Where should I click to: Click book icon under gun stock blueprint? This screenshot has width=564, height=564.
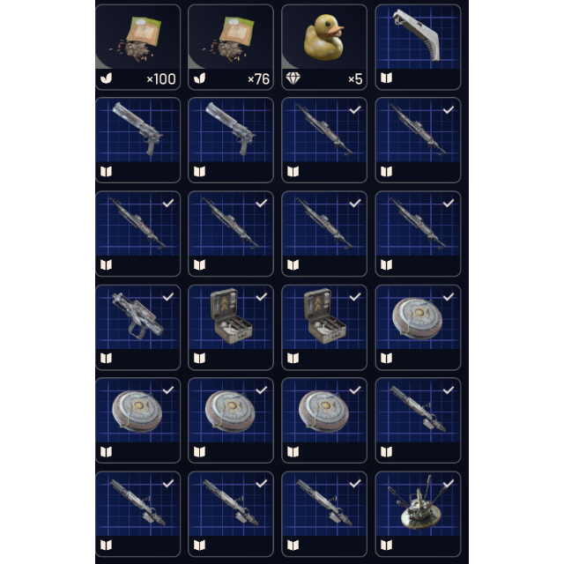pyautogui.click(x=386, y=78)
